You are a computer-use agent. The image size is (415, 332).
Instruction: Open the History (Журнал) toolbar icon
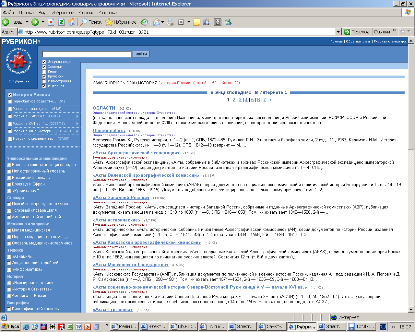144,22
